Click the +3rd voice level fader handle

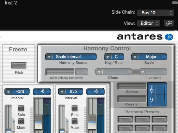[x=39, y=122]
